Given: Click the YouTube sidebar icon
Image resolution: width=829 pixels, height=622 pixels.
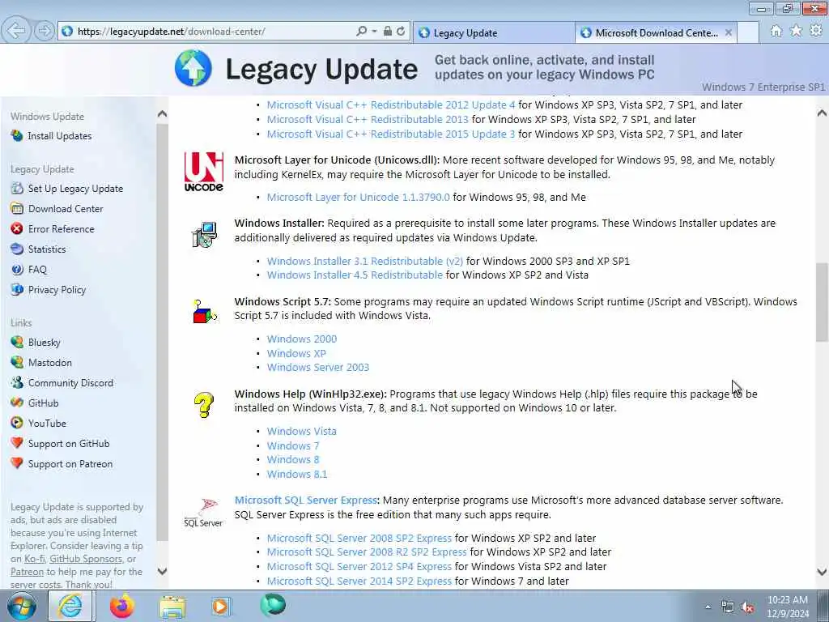Looking at the screenshot, I should (x=17, y=423).
